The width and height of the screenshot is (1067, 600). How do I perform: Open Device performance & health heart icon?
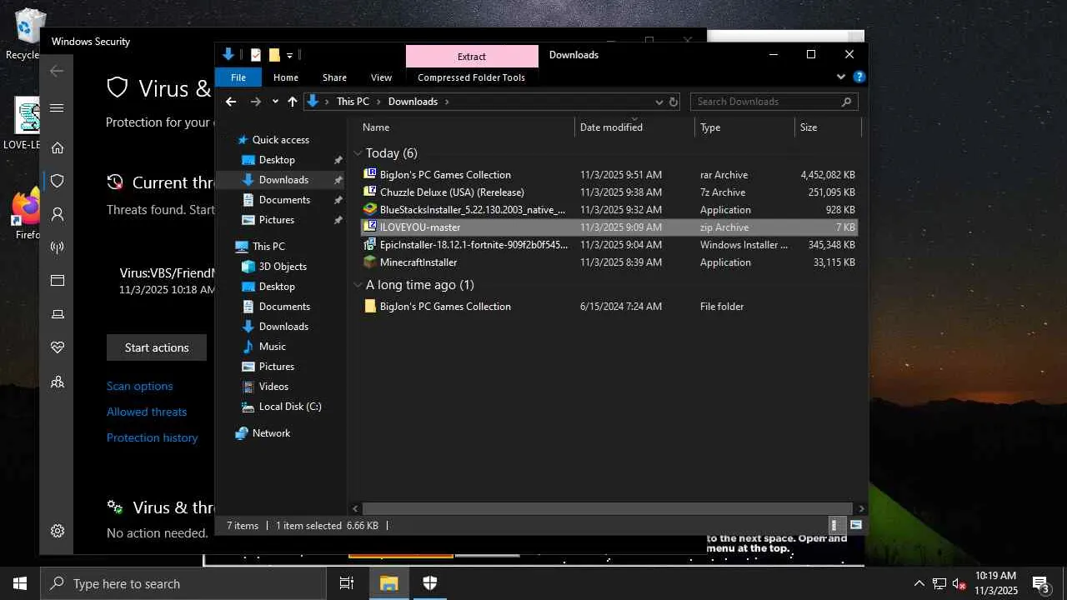[58, 347]
